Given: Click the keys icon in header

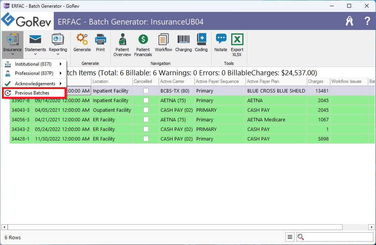Looking at the screenshot, I should [x=349, y=21].
